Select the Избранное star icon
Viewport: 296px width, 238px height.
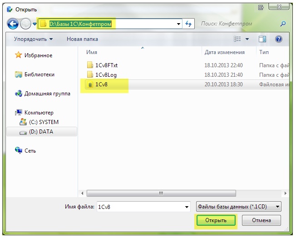tap(18, 55)
